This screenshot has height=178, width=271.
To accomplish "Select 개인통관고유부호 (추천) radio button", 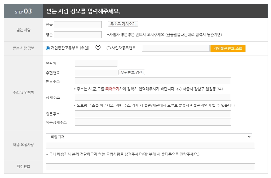I will tap(48, 48).
